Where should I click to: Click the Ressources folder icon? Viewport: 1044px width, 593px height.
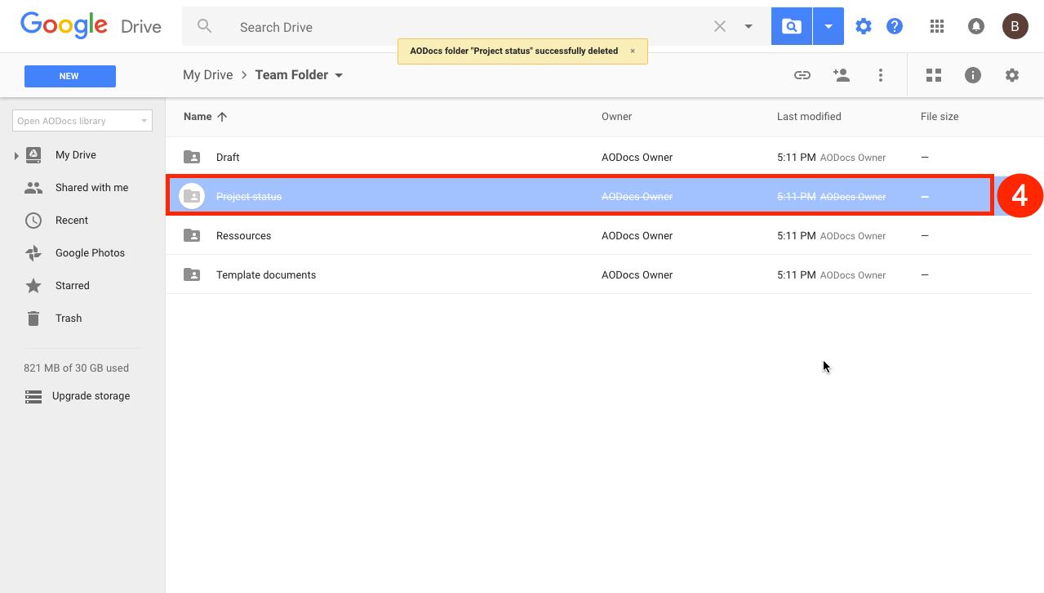[192, 235]
